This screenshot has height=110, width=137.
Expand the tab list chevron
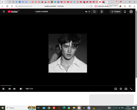point(6,2)
